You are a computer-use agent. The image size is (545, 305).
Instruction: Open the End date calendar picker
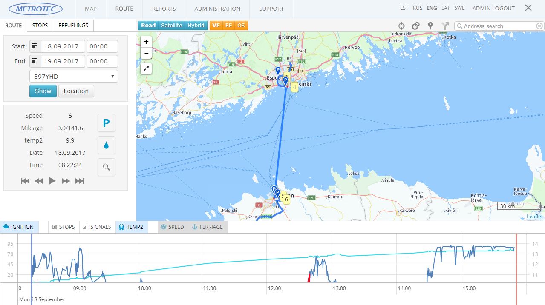35,61
